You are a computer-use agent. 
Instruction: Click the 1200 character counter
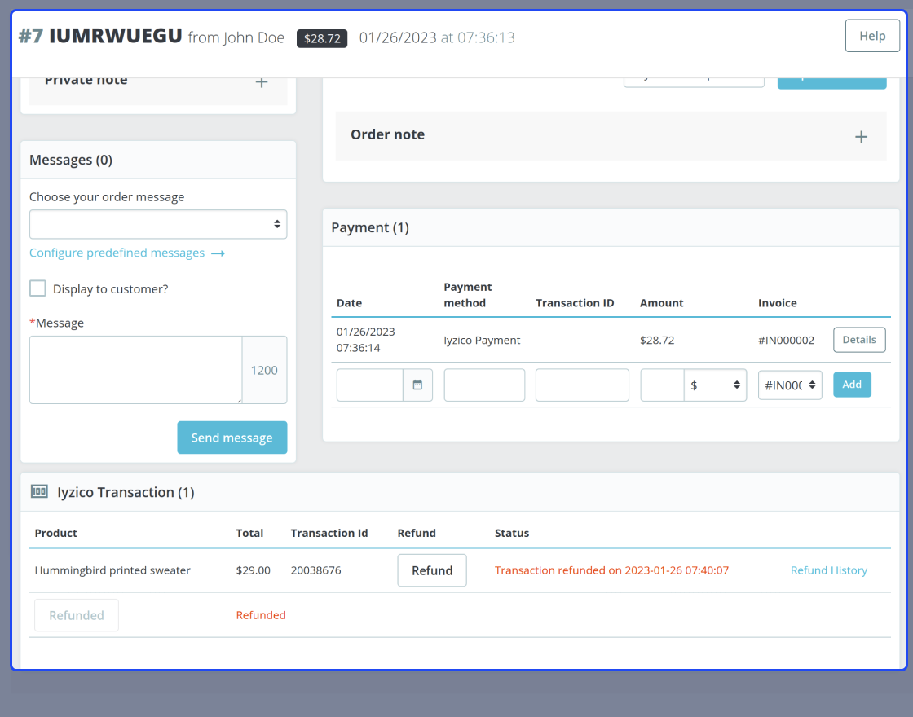pyautogui.click(x=264, y=370)
